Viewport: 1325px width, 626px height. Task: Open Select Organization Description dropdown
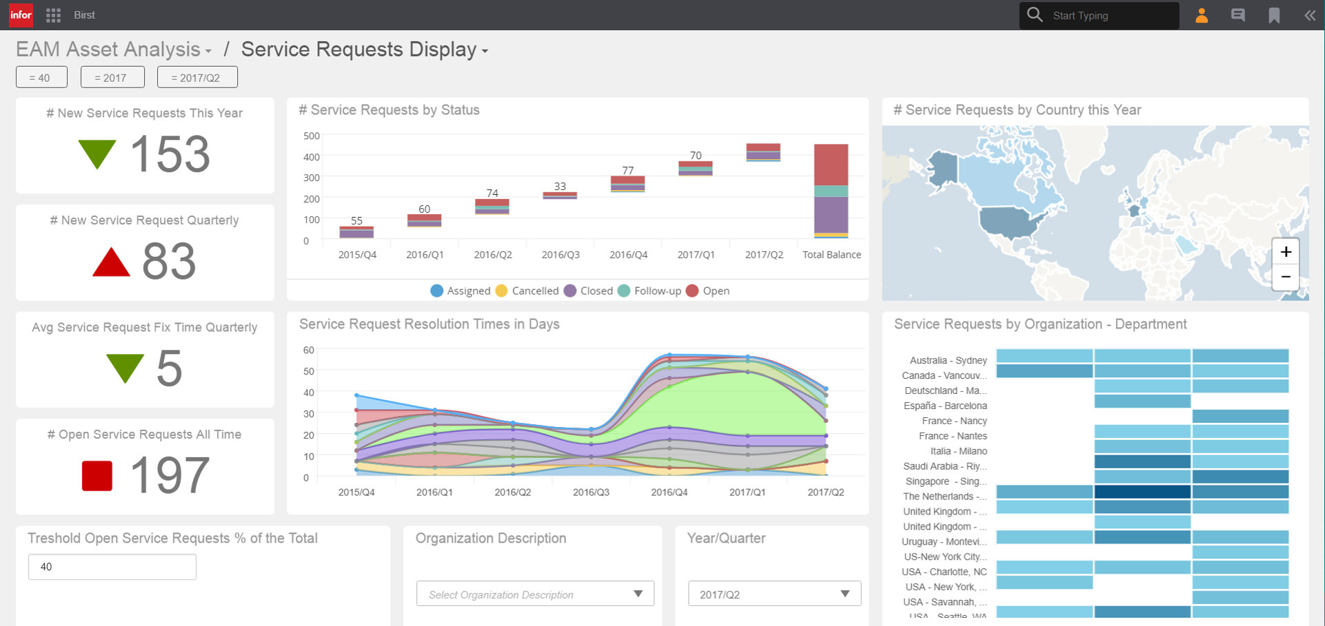tap(534, 594)
